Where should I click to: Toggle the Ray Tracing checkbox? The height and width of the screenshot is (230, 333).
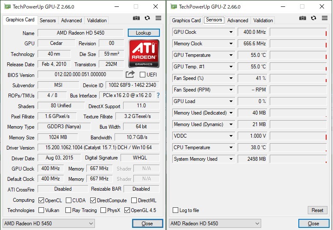pos(68,210)
